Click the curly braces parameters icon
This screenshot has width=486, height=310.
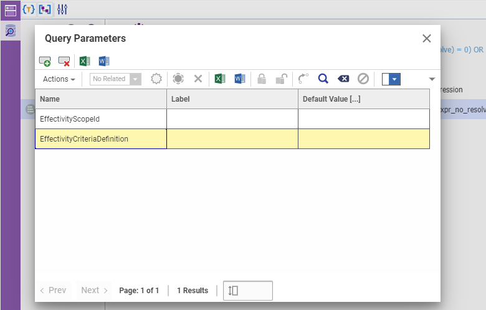(x=29, y=9)
